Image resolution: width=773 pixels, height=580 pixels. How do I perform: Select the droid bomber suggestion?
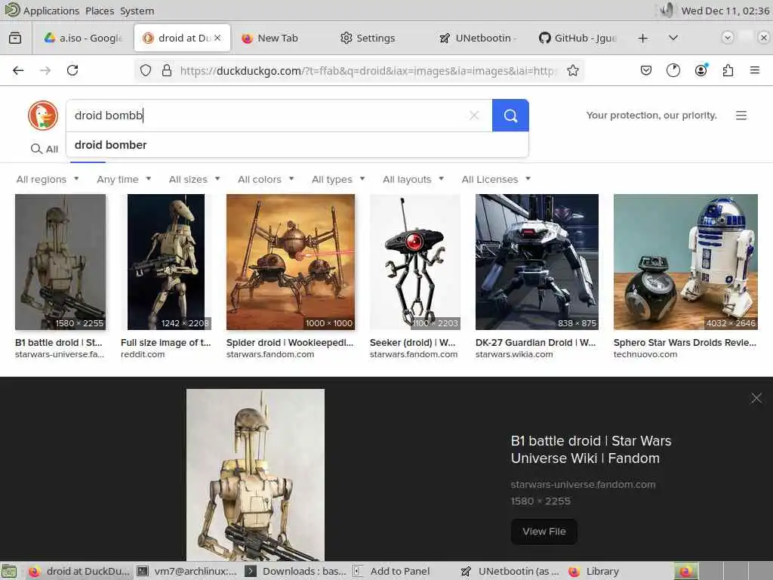297,145
